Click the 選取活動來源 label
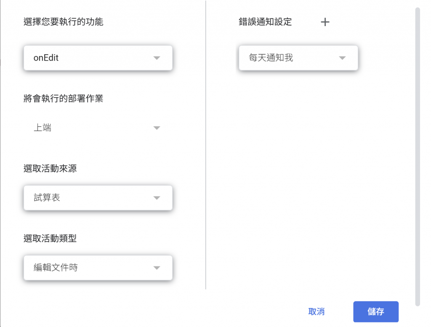This screenshot has width=431, height=327. (x=50, y=169)
